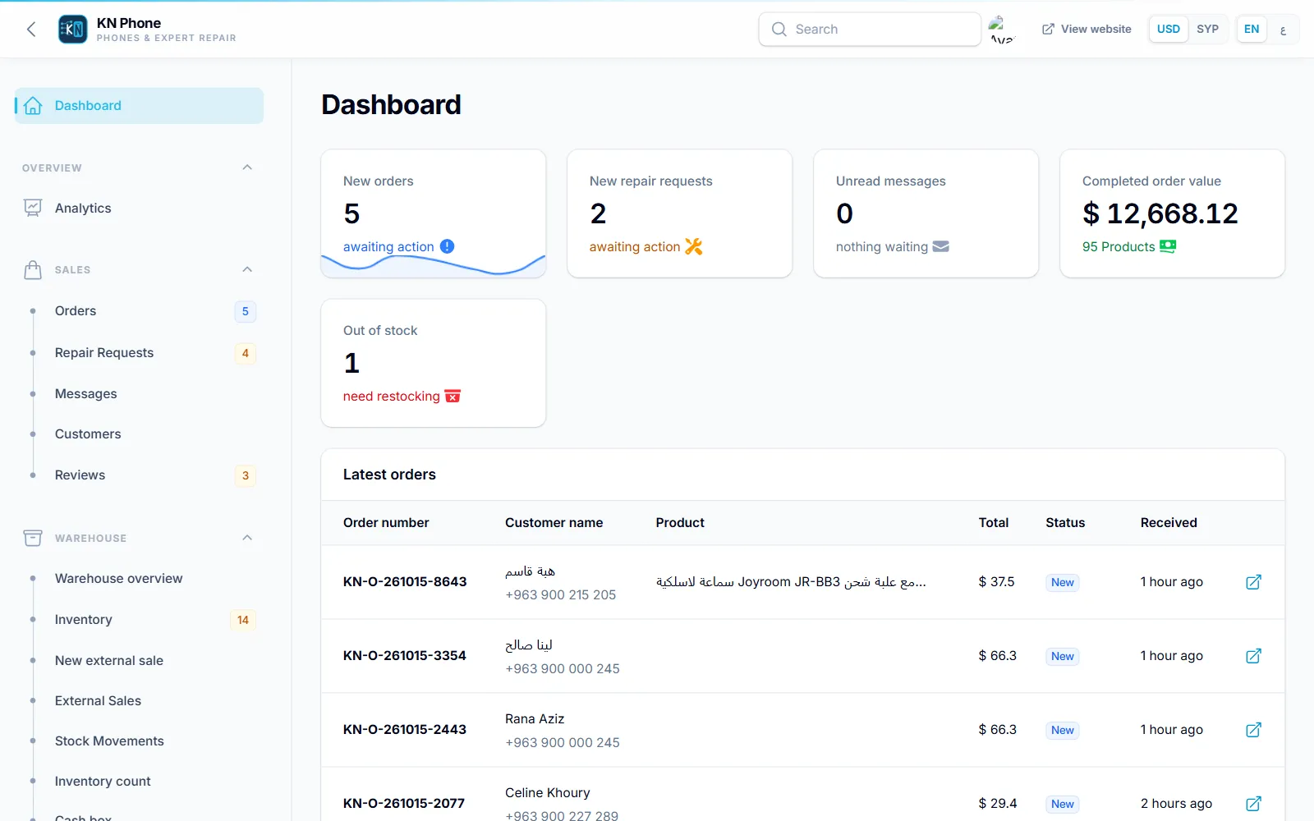Open the Completed order value card
The image size is (1314, 821).
pyautogui.click(x=1173, y=213)
